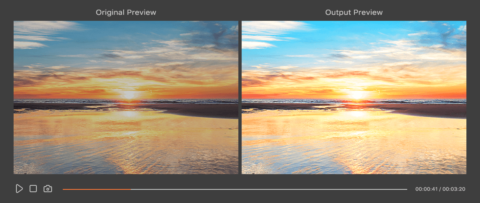The height and width of the screenshot is (203, 480).
Task: Seek to the gray unplayed portion of the progress bar
Action: 269,189
